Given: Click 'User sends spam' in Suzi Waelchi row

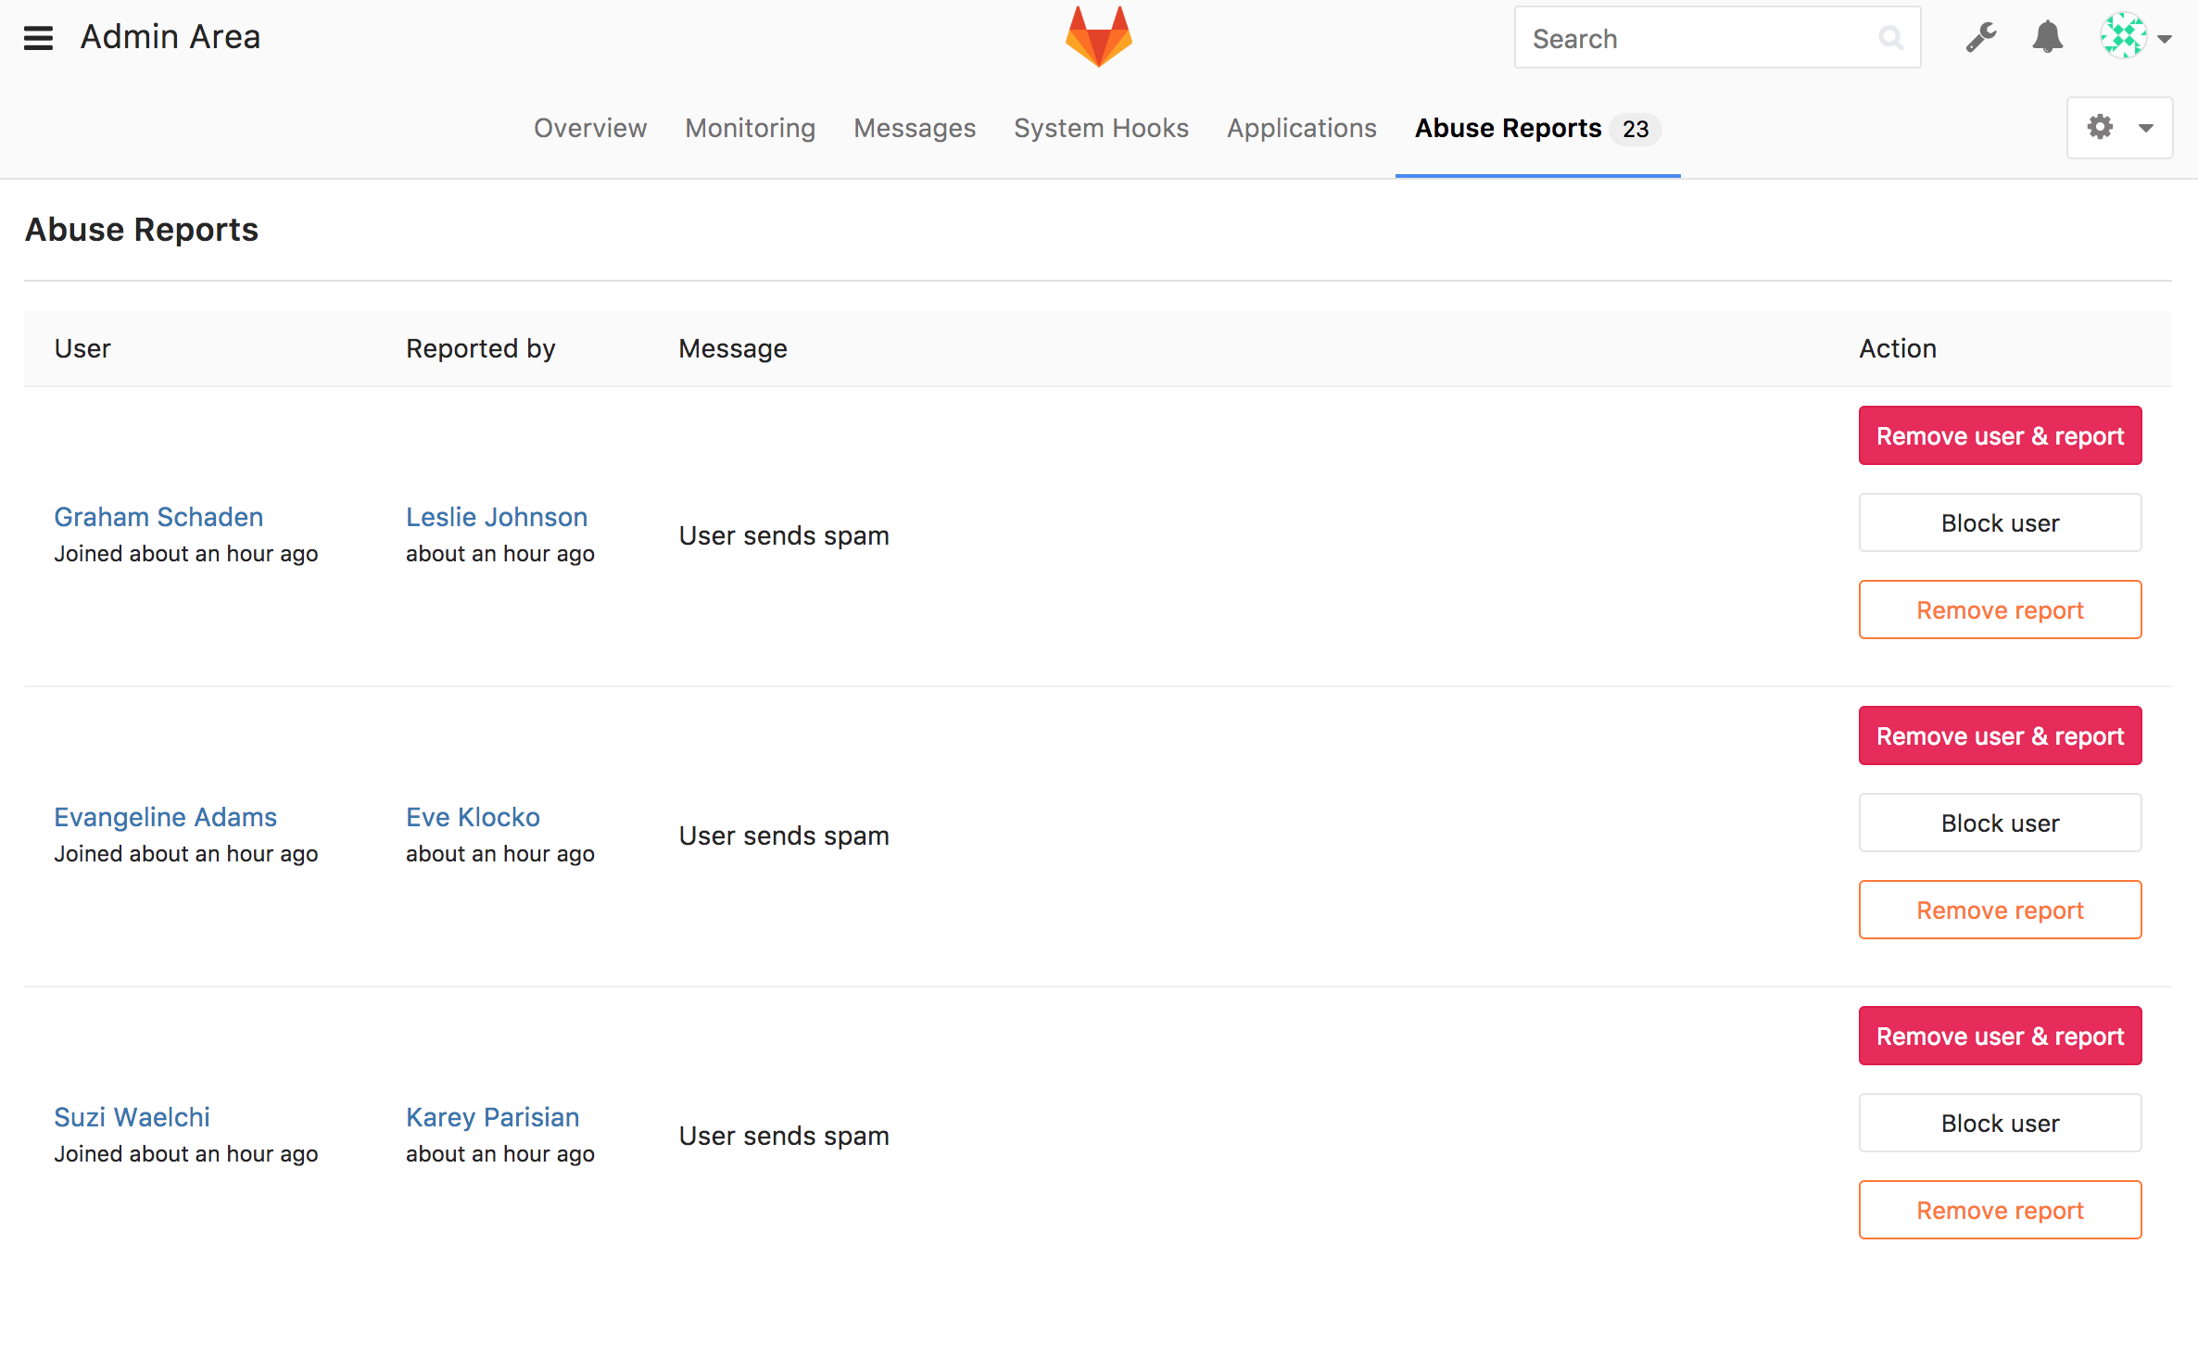Looking at the screenshot, I should (x=784, y=1136).
